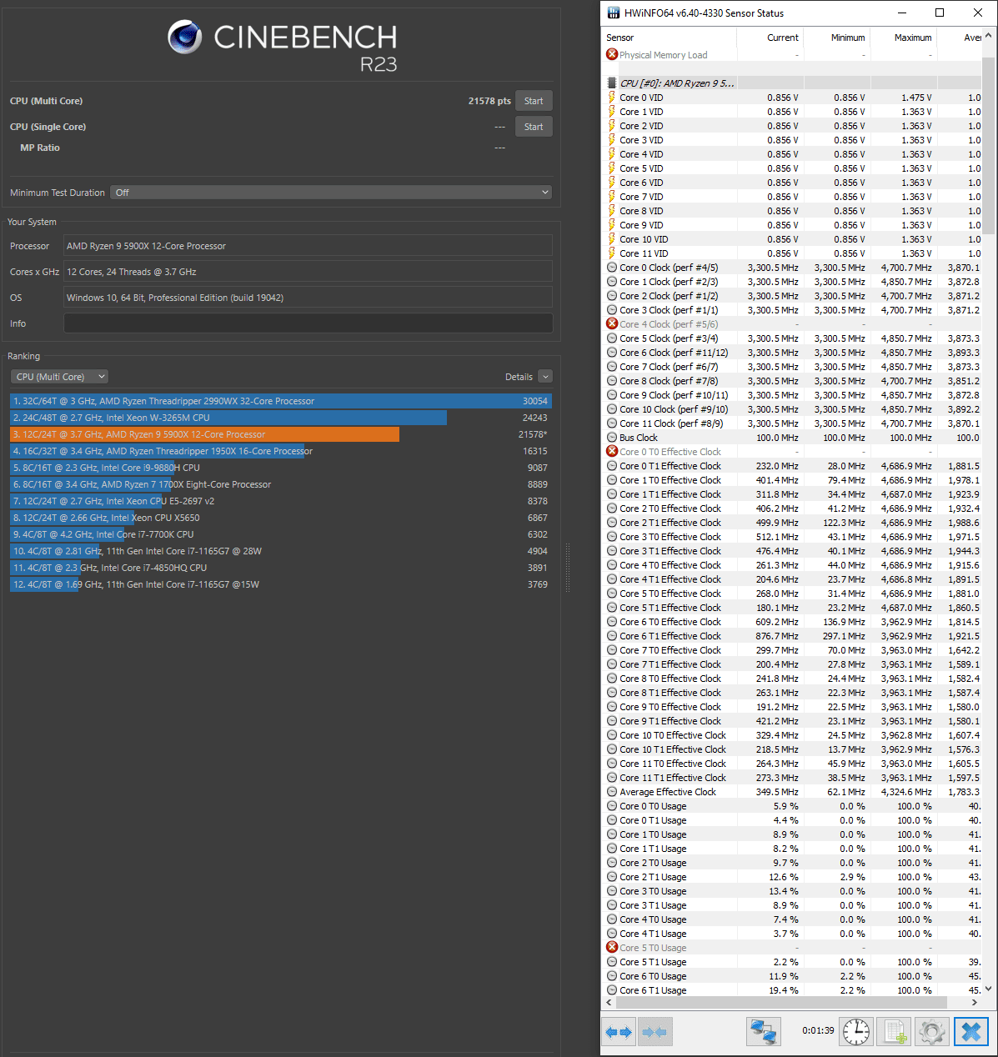
Task: Select the Threadripper 2990WX ranking bar
Action: pyautogui.click(x=281, y=401)
